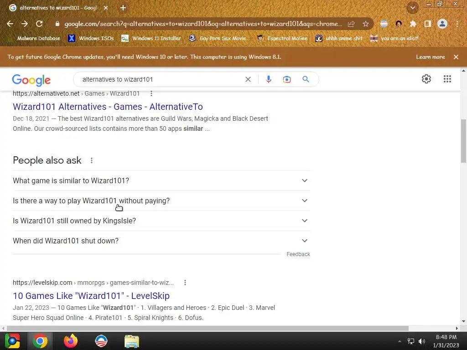Open the 'uhhh anime shit' bookmark
Viewport: 467px width, 350px height.
coord(339,38)
